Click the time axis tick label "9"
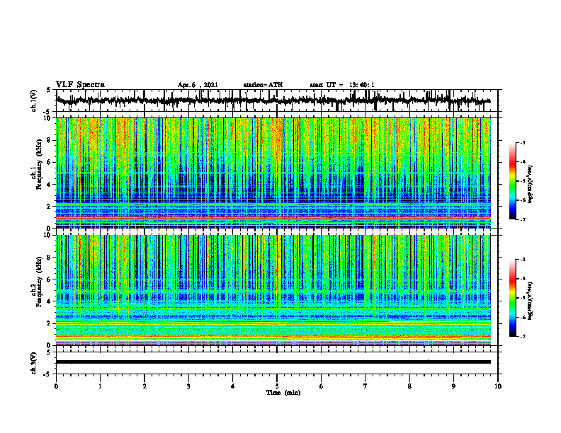This screenshot has width=561, height=433. click(453, 386)
